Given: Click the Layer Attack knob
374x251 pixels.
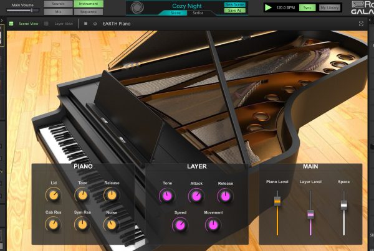Looking at the screenshot, I should pos(196,196).
